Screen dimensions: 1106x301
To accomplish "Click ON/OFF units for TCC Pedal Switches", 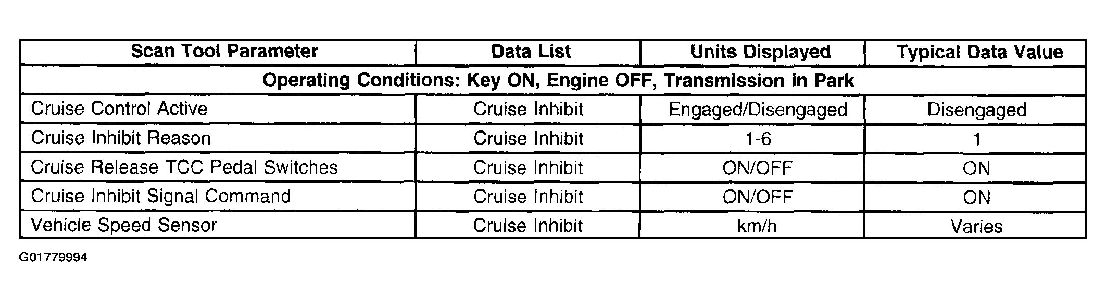I will tap(758, 168).
